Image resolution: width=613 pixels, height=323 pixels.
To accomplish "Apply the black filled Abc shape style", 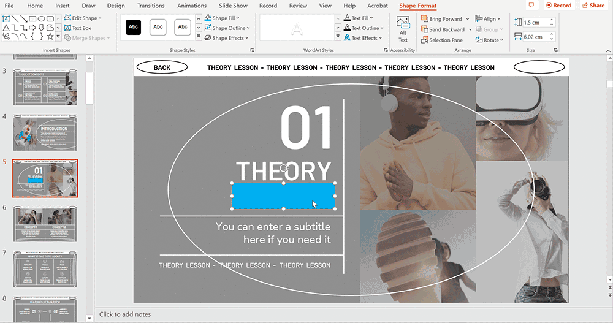I will tap(133, 27).
